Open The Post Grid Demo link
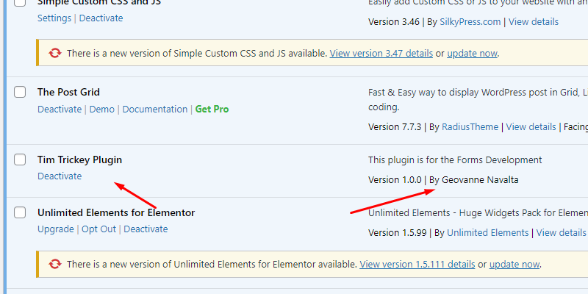 click(102, 109)
